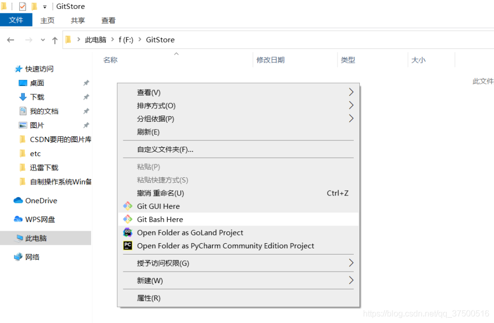The width and height of the screenshot is (494, 323).
Task: Switch to the 主页 ribbon tab
Action: click(x=47, y=21)
